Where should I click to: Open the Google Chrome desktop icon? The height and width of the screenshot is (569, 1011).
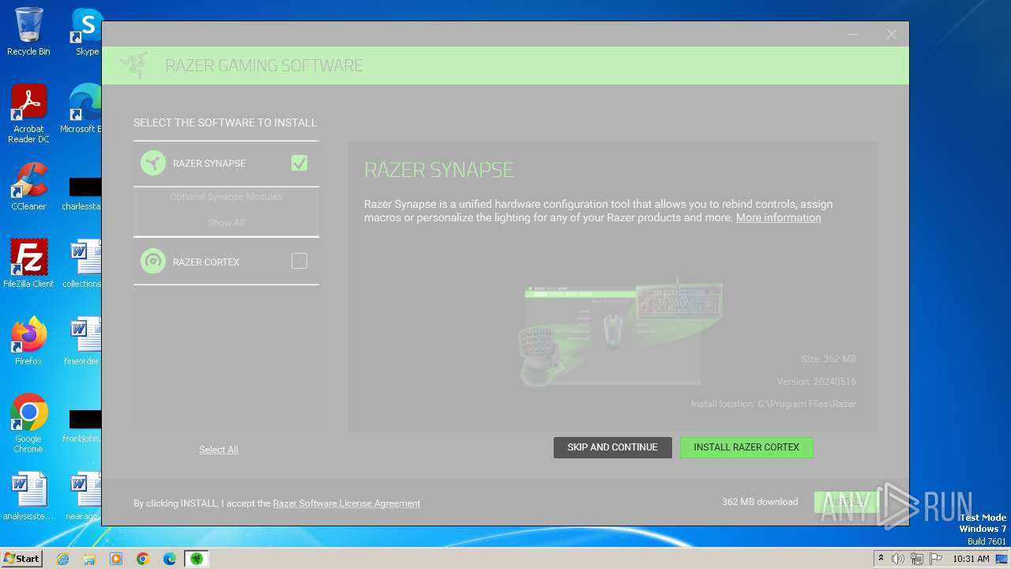pos(28,424)
